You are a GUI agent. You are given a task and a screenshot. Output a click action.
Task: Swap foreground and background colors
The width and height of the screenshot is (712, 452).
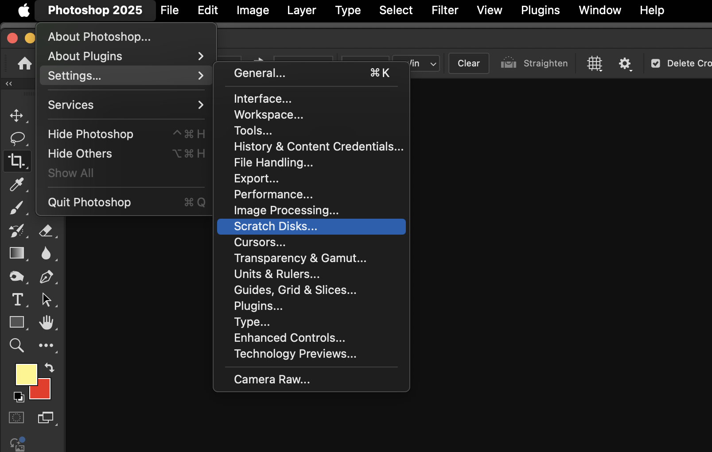pyautogui.click(x=49, y=368)
